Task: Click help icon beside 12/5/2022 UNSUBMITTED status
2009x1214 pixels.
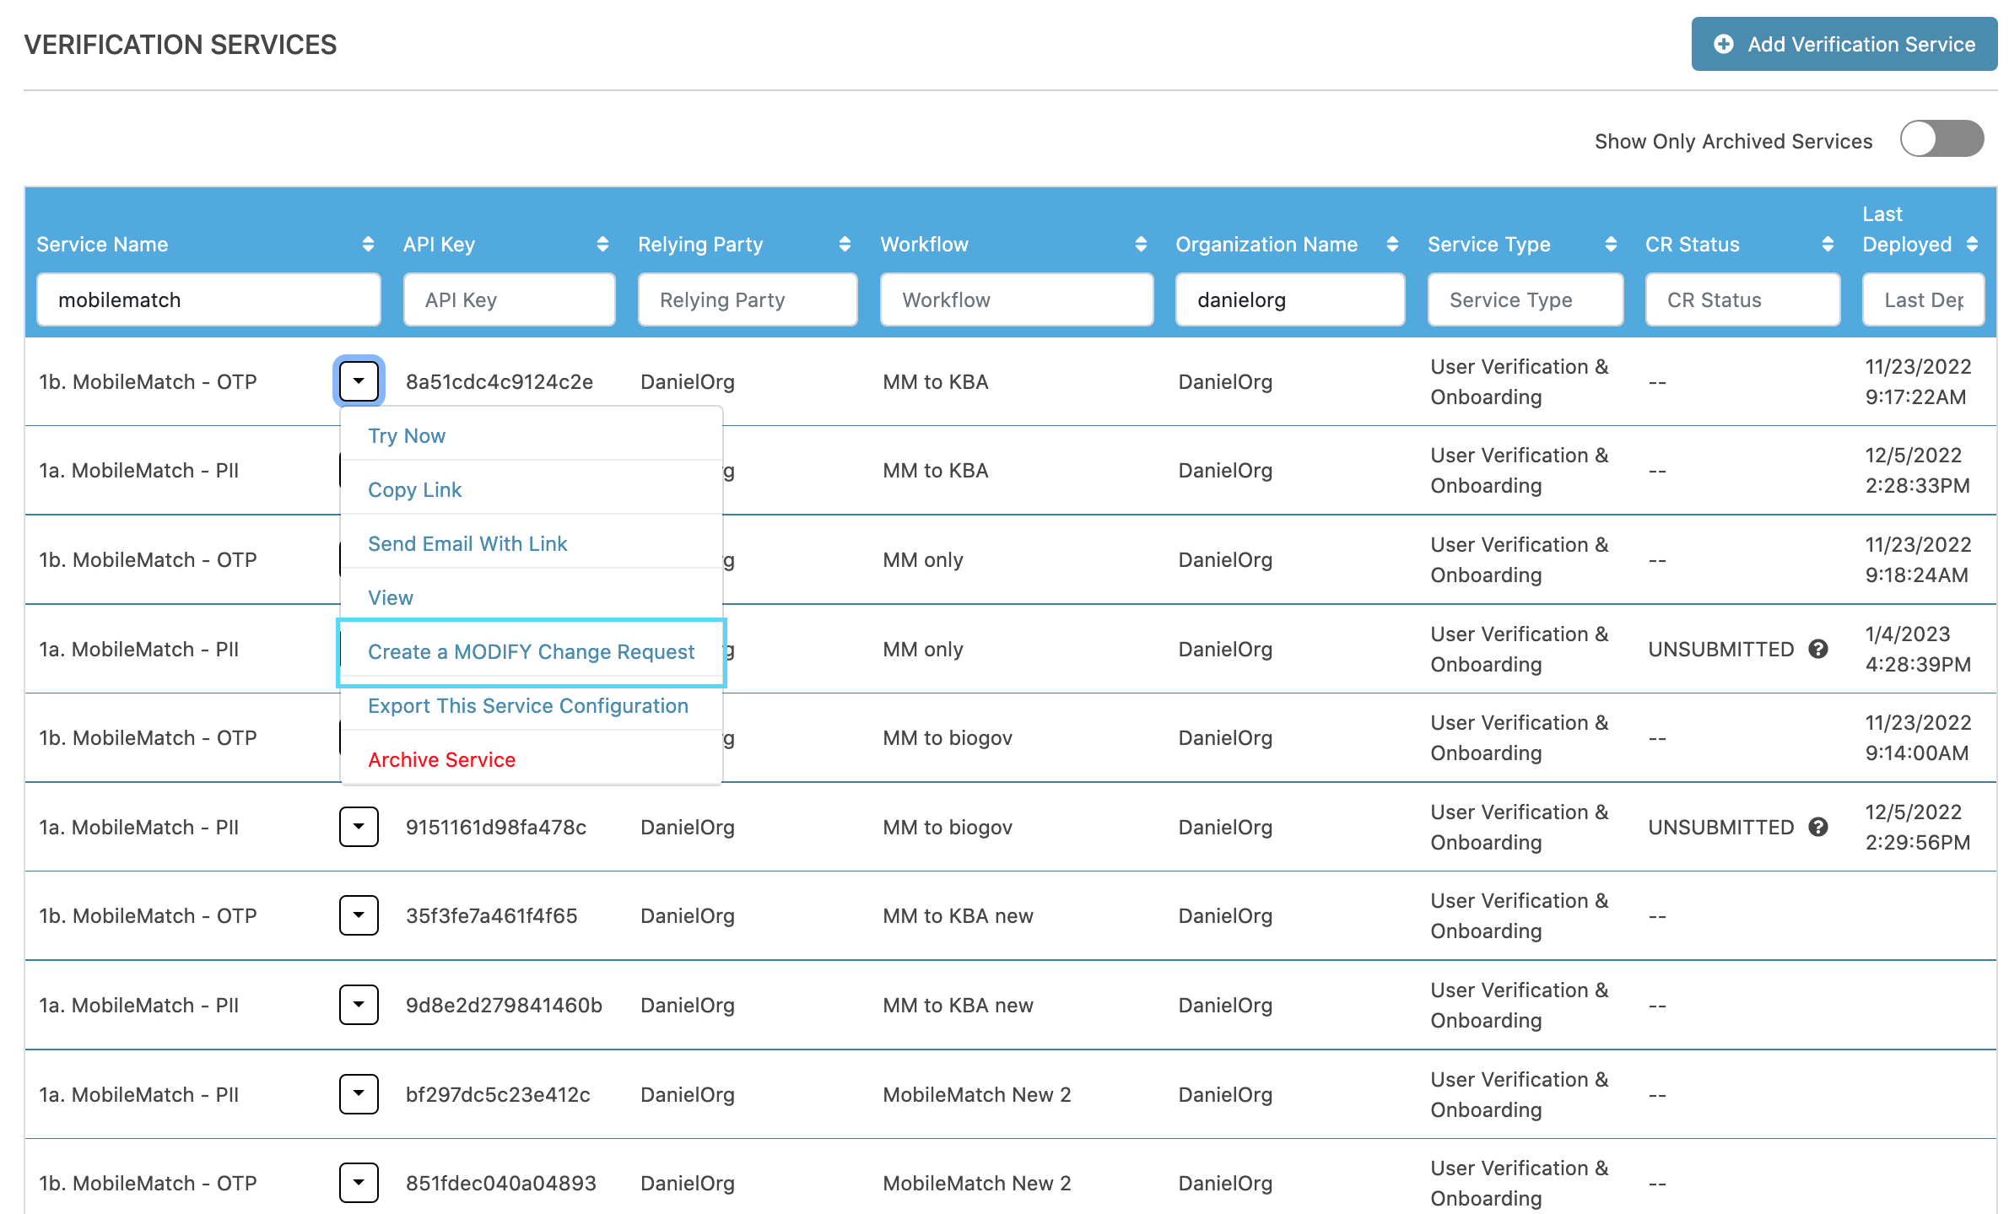Action: (1818, 827)
